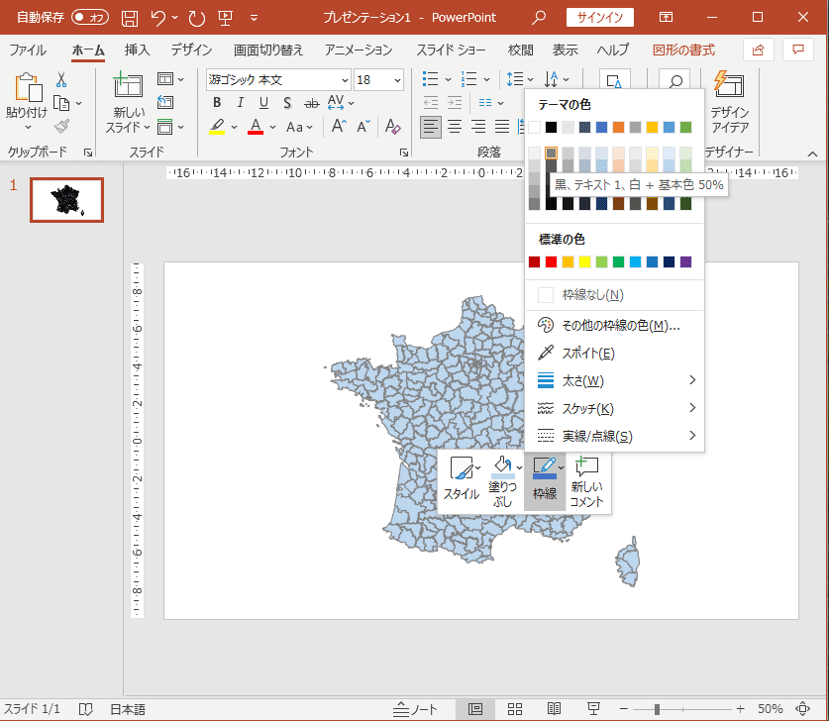Collapse the ribbon chevron

812,154
